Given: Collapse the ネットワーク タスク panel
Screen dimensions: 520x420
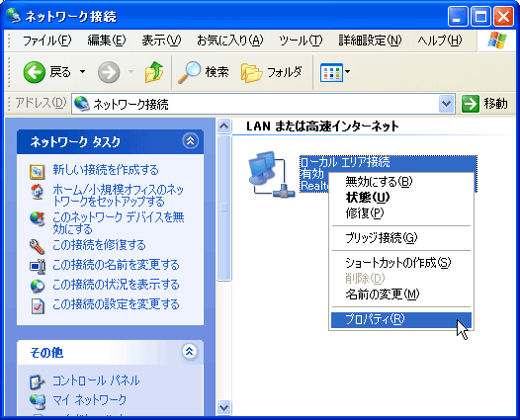Looking at the screenshot, I should point(191,141).
